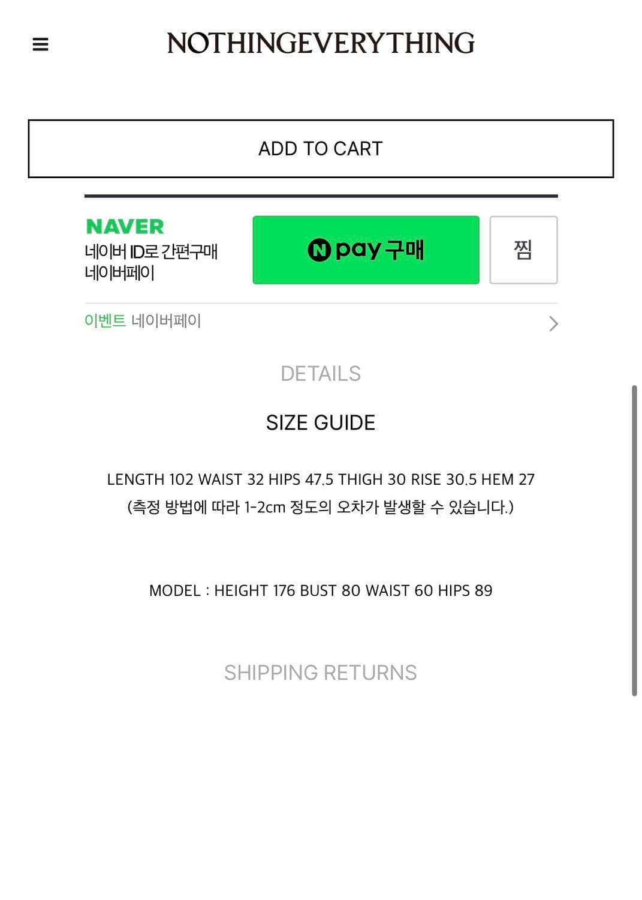Image resolution: width=642 pixels, height=900 pixels.
Task: Click the LENGTH 102 WAIST 32 measurements line
Action: 321,479
